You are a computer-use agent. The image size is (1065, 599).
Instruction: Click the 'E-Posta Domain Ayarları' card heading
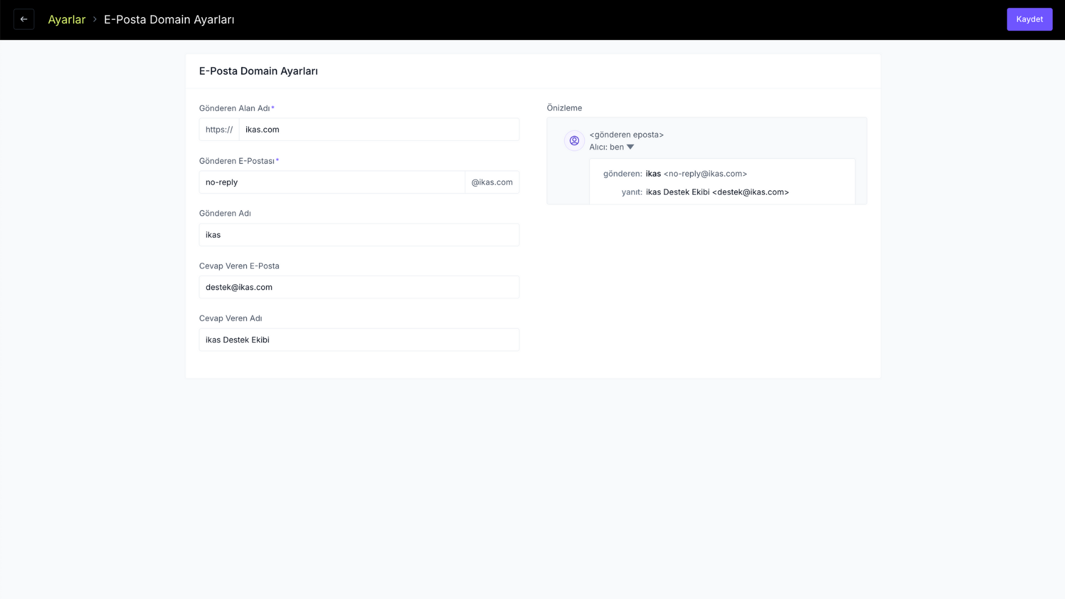[x=258, y=71]
